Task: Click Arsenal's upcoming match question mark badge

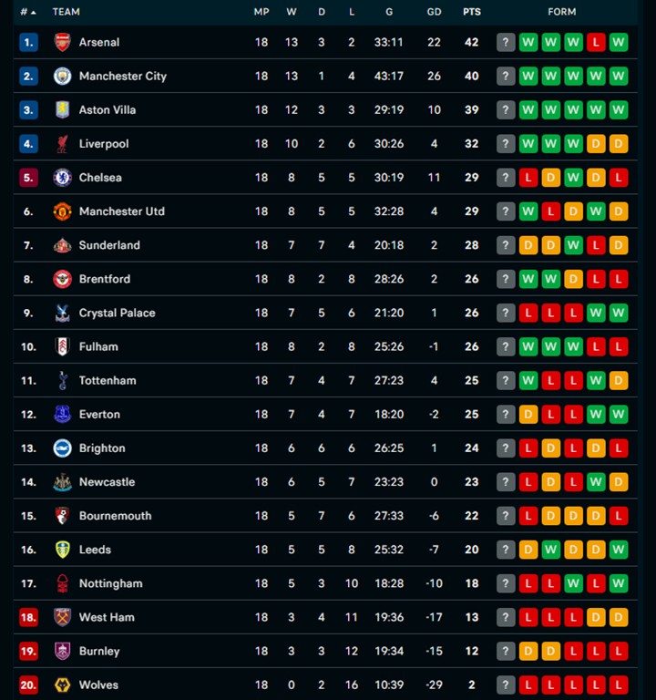Action: 506,42
